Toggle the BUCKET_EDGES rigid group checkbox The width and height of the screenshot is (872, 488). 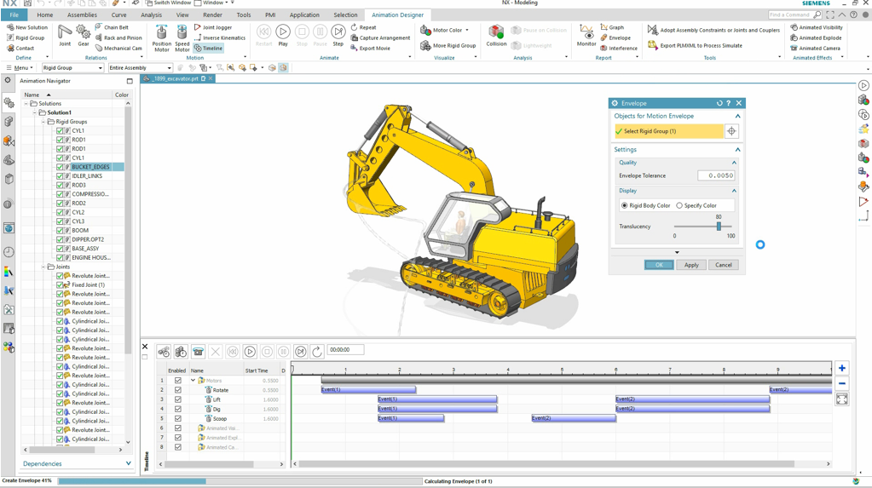60,167
